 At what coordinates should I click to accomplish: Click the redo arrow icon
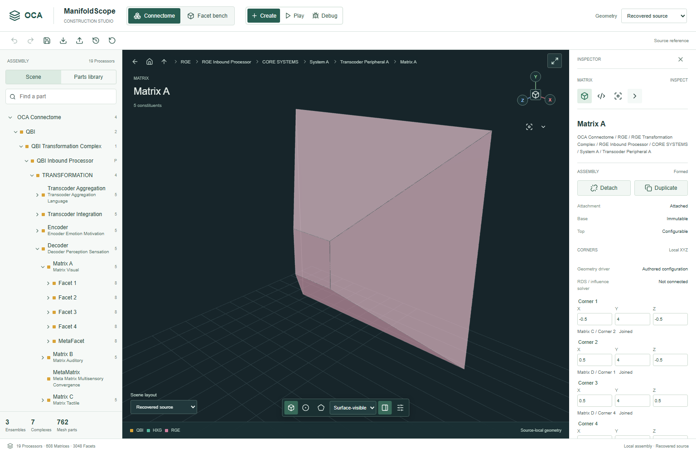point(31,41)
